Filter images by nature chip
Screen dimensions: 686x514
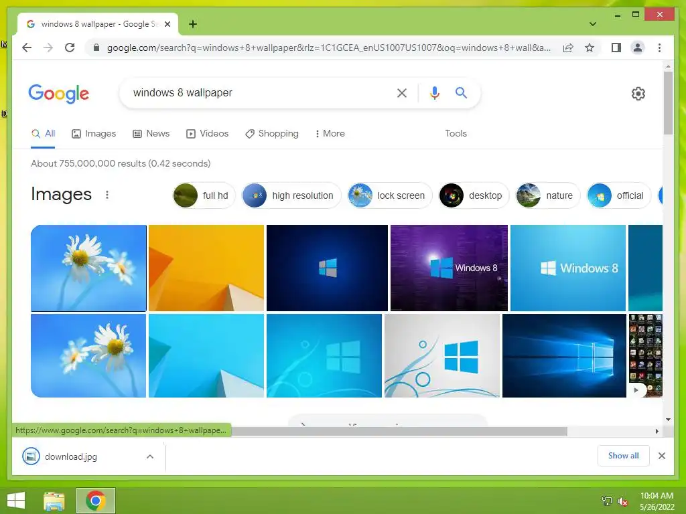coord(548,195)
